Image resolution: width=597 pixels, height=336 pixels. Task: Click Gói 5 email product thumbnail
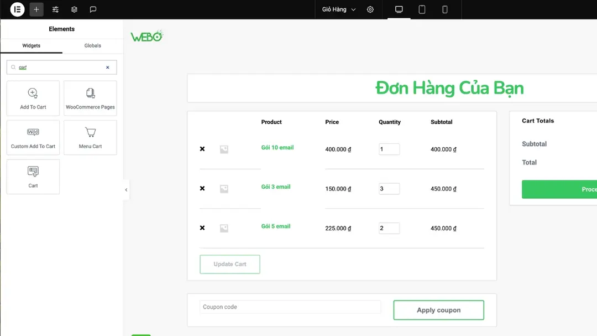click(x=224, y=228)
